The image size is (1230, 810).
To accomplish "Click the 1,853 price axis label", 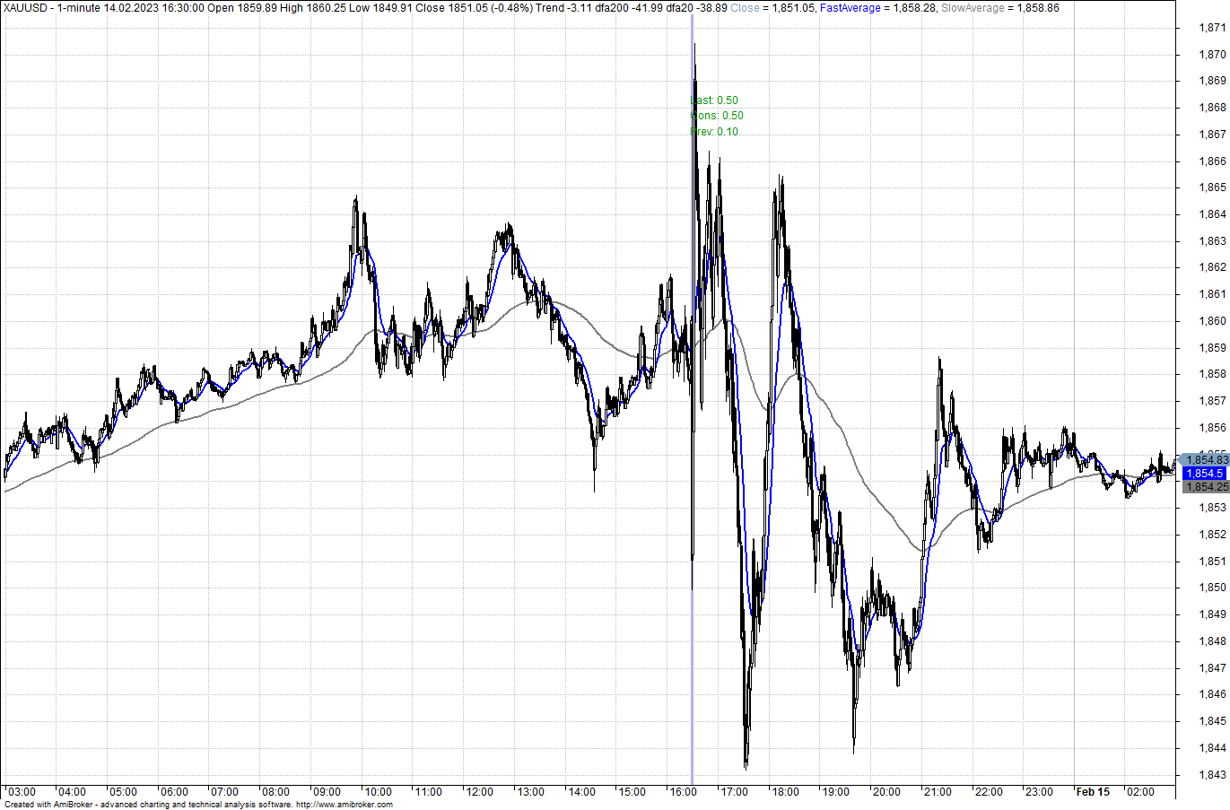I will (1213, 508).
